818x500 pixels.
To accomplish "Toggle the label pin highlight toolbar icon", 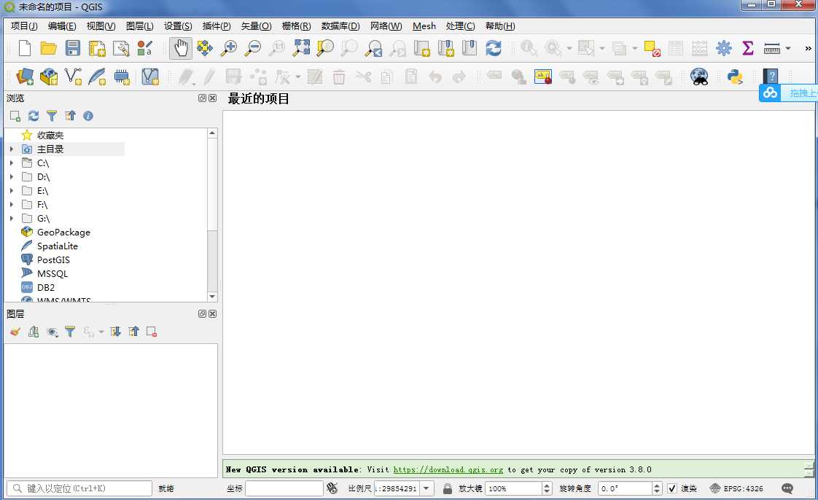I will (543, 77).
